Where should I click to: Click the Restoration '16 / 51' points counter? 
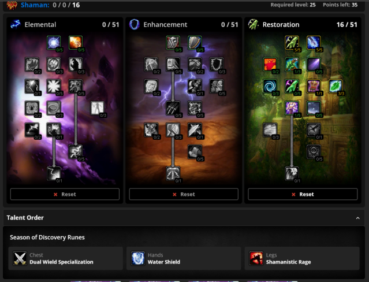click(x=346, y=24)
